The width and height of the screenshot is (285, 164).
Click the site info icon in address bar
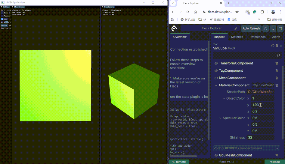tap(204, 12)
